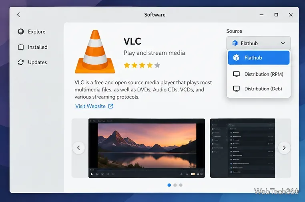305x202 pixels.
Task: Click the Installed sidebar icon
Action: coord(21,47)
